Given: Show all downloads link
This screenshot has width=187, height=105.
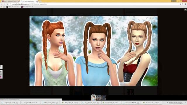Looking at the screenshot, I should tap(175, 103).
